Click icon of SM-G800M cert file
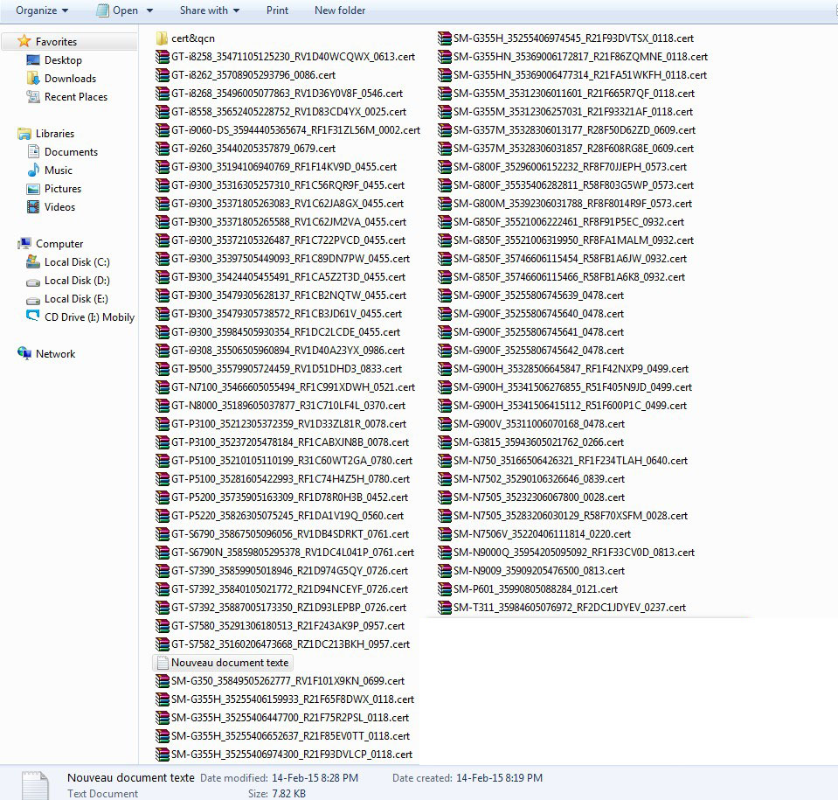 [x=444, y=203]
